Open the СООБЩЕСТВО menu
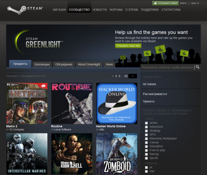Viewport: 207px width, 175px height. (x=79, y=10)
